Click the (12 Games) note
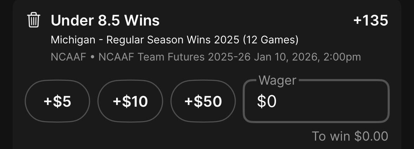414x149 pixels. coord(271,40)
